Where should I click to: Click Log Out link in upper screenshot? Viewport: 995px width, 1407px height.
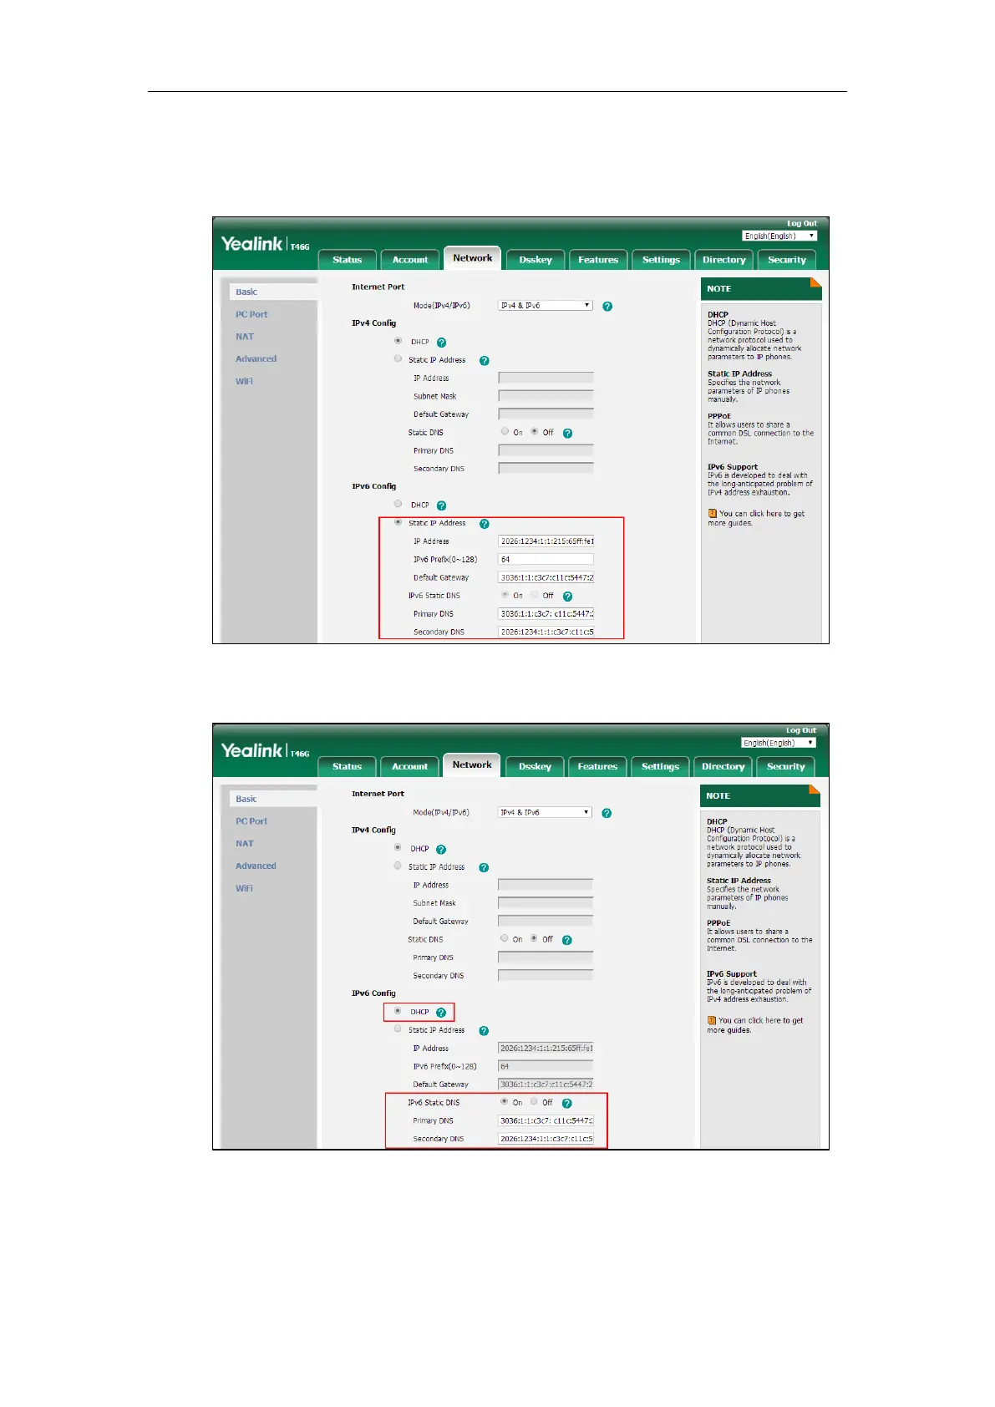coord(802,224)
